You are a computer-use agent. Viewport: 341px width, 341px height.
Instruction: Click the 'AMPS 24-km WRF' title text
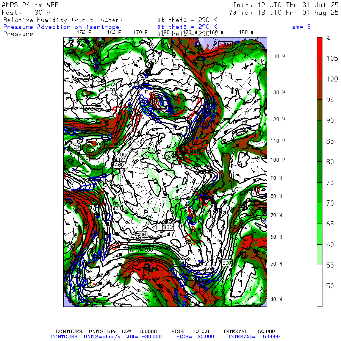point(30,5)
